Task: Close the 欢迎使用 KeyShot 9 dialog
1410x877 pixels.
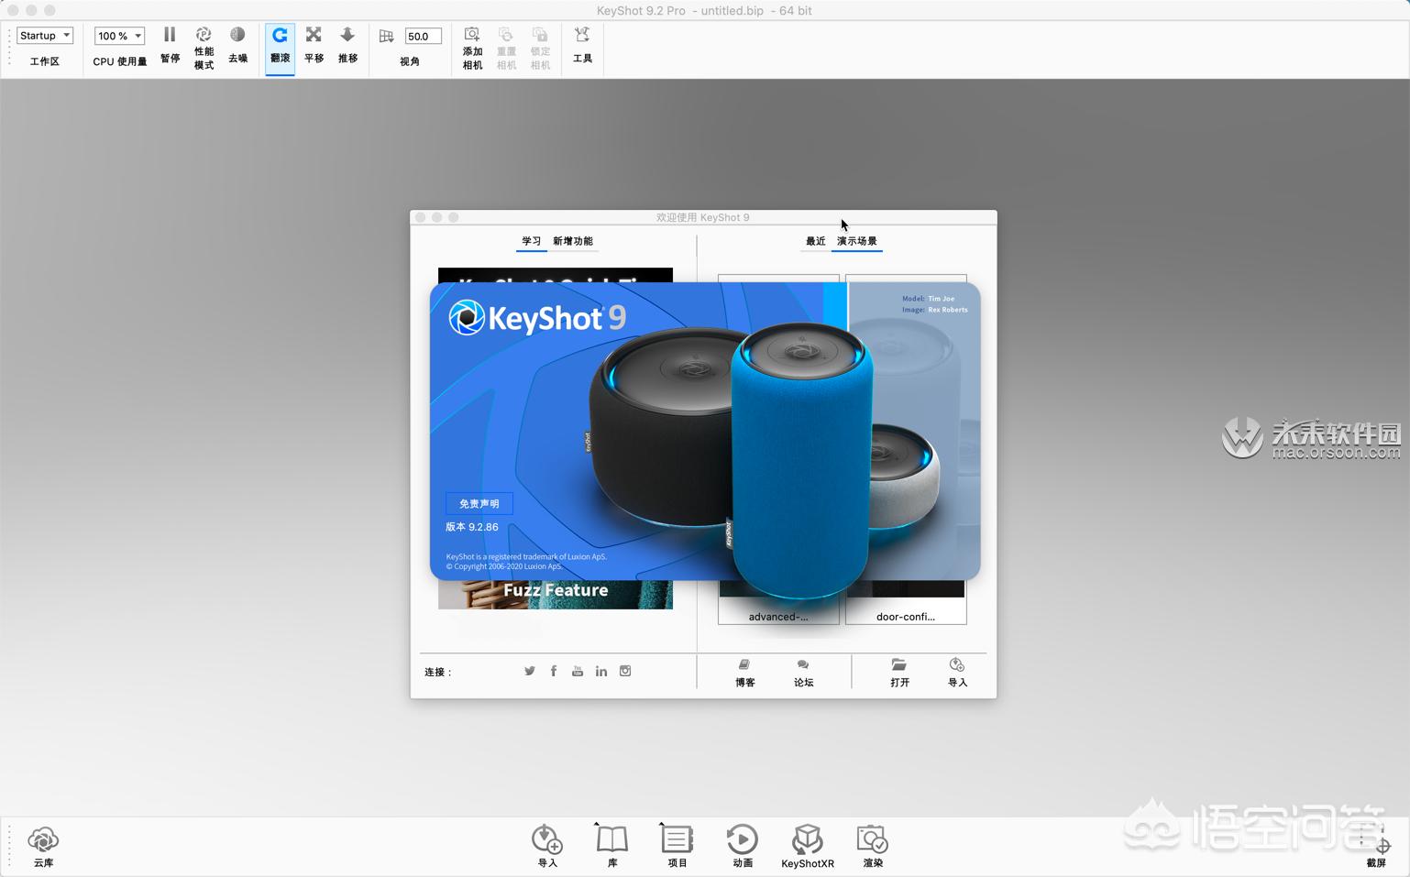Action: 421,217
